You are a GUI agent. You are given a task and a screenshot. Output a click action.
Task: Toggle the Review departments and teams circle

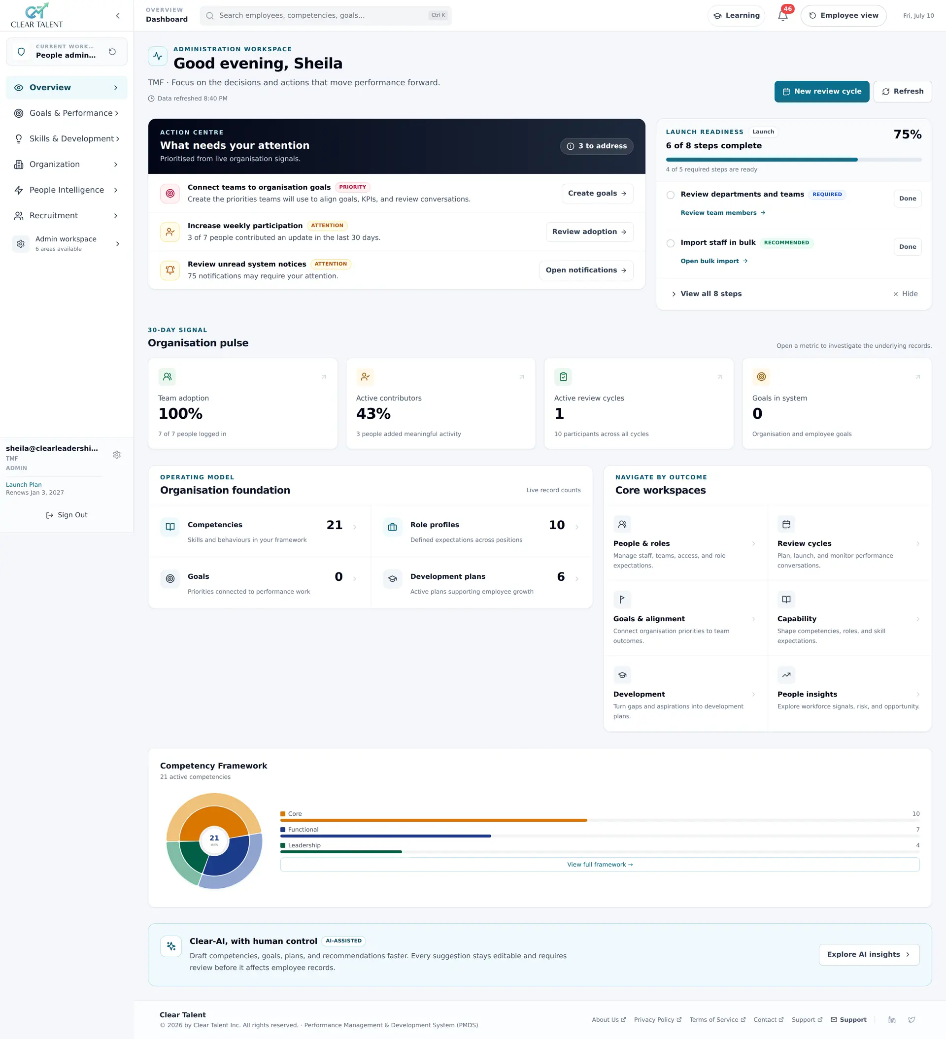670,195
